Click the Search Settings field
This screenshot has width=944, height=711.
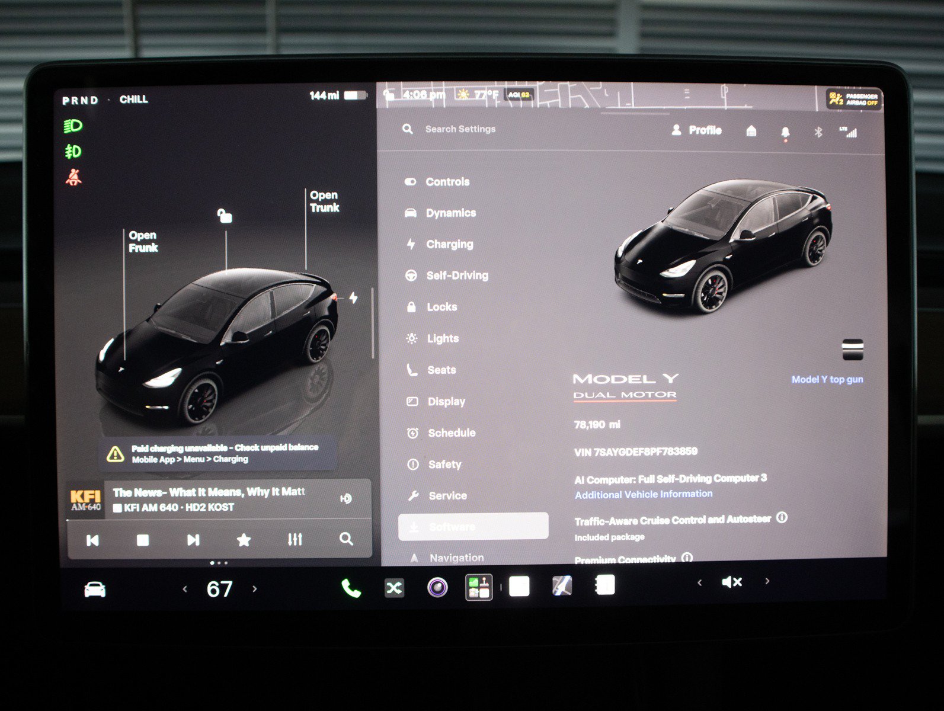pyautogui.click(x=449, y=129)
